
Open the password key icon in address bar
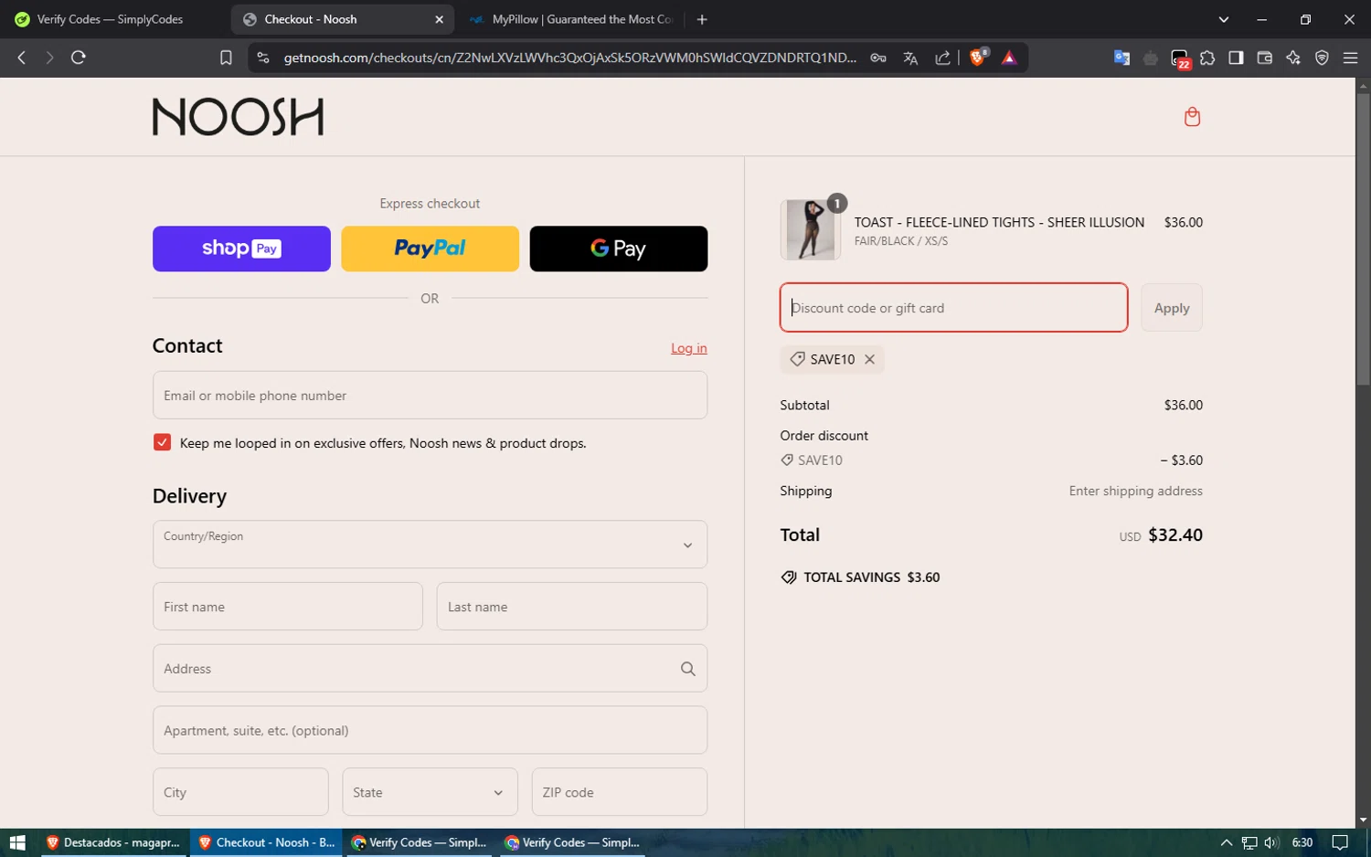878,58
